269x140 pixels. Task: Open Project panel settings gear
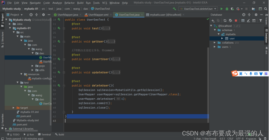tap(43, 15)
